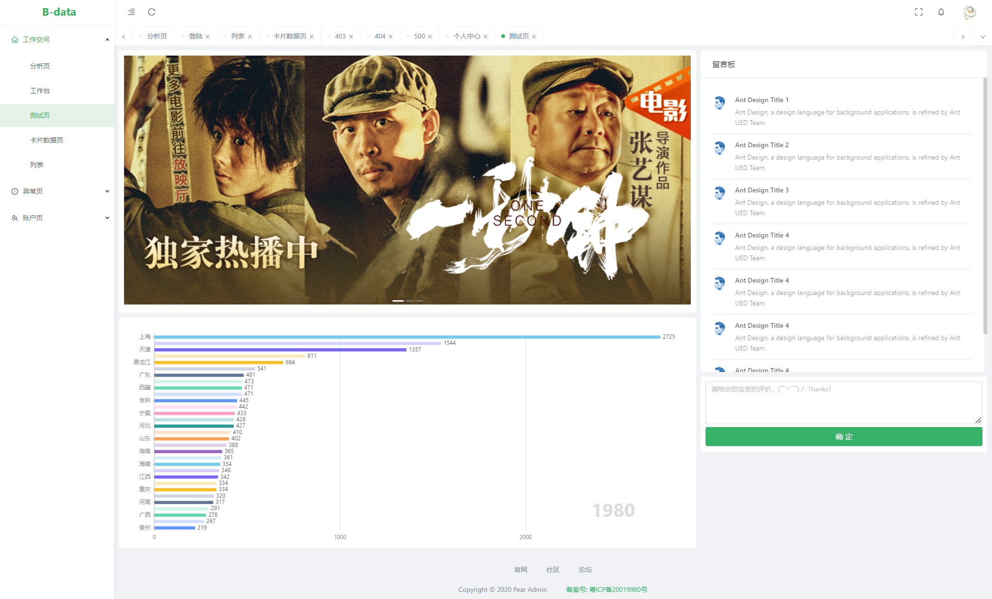
Task: Click the second carousel indicator dot
Action: [x=410, y=301]
